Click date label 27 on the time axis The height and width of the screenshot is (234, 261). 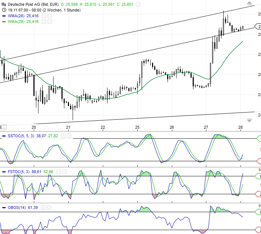pos(206,127)
